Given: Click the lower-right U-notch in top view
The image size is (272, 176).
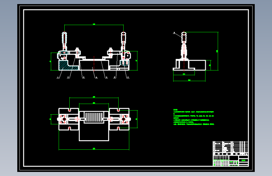Looking at the screenshot, I should click(x=119, y=128).
